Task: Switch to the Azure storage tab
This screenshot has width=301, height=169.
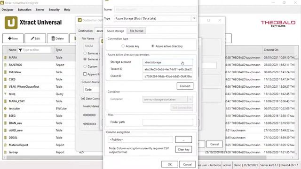Action: pos(115,31)
